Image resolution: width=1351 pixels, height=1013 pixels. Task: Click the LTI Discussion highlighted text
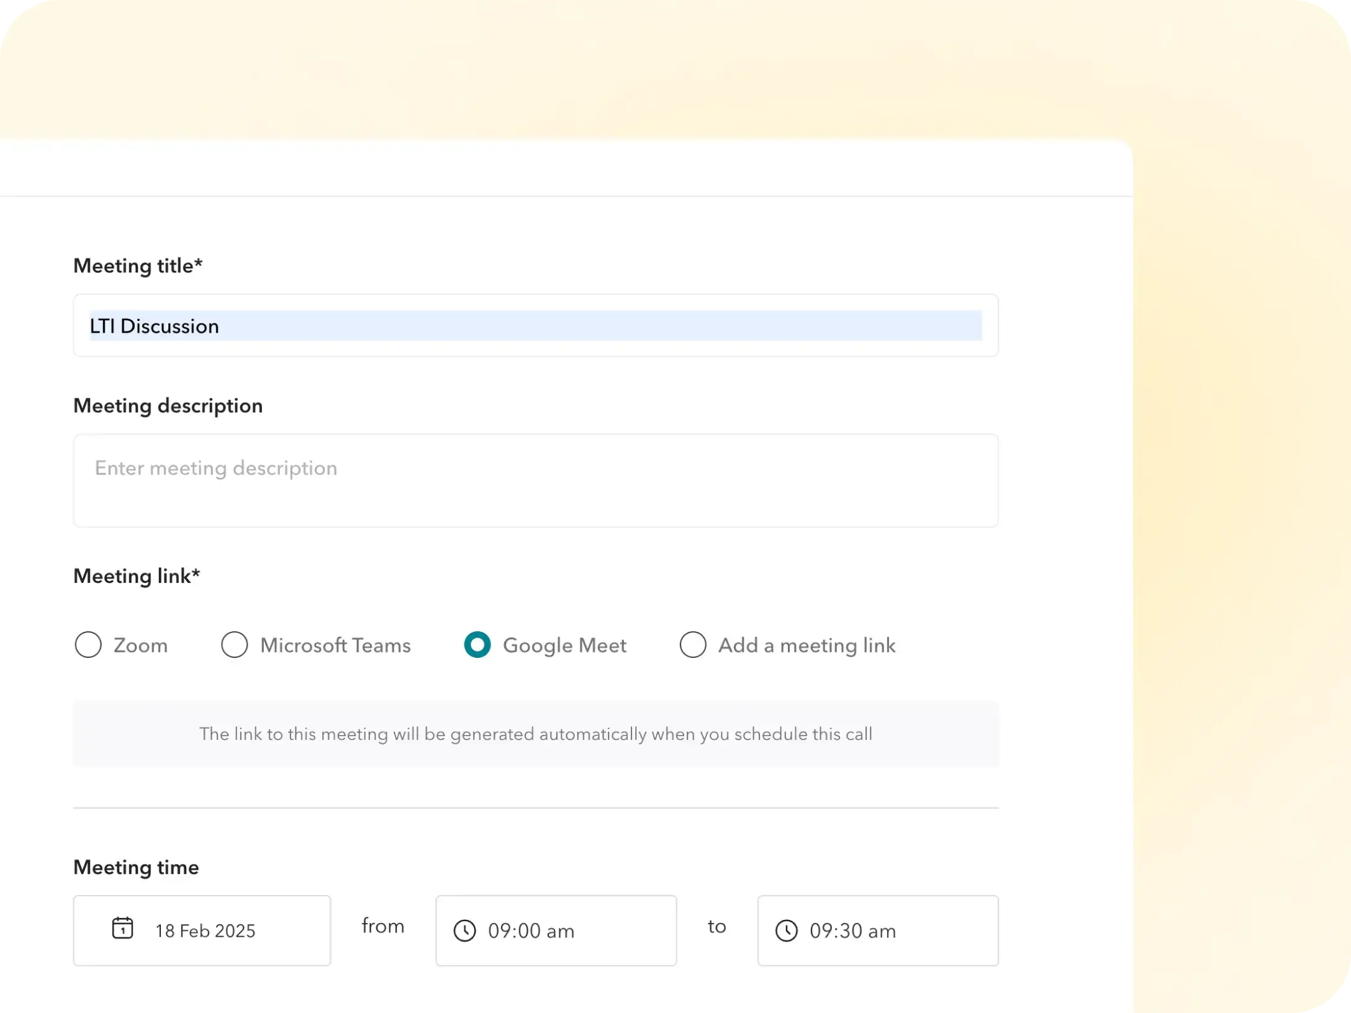click(155, 326)
